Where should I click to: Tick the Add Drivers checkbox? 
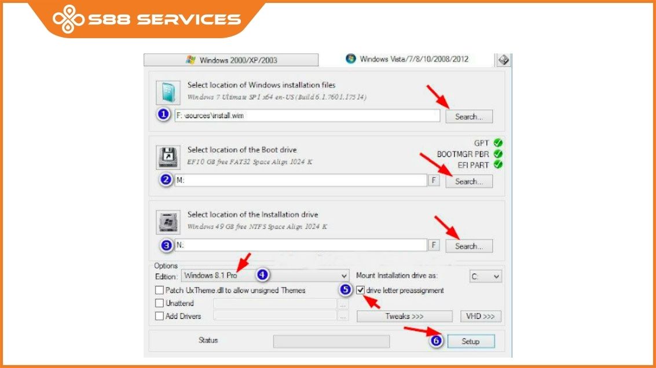pos(159,316)
